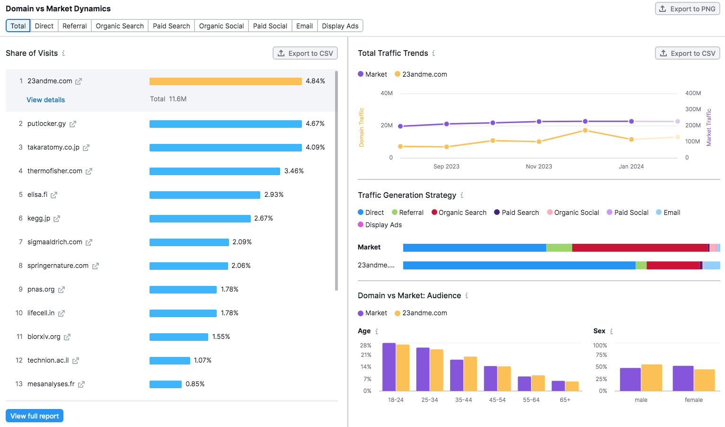The width and height of the screenshot is (725, 427).
Task: Switch to the Email tab
Action: tap(305, 26)
